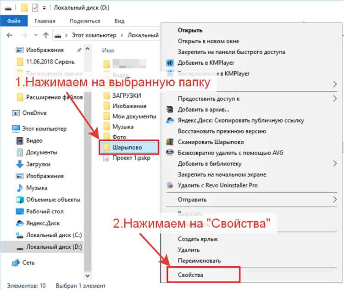Viewport: 344px width, 290px height.
Task: Click the Видео film icon in sidebar
Action: click(x=20, y=140)
